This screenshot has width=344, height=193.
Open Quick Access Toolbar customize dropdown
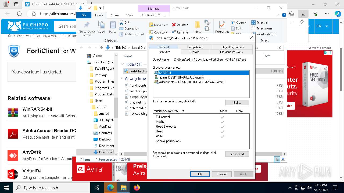tap(100, 8)
